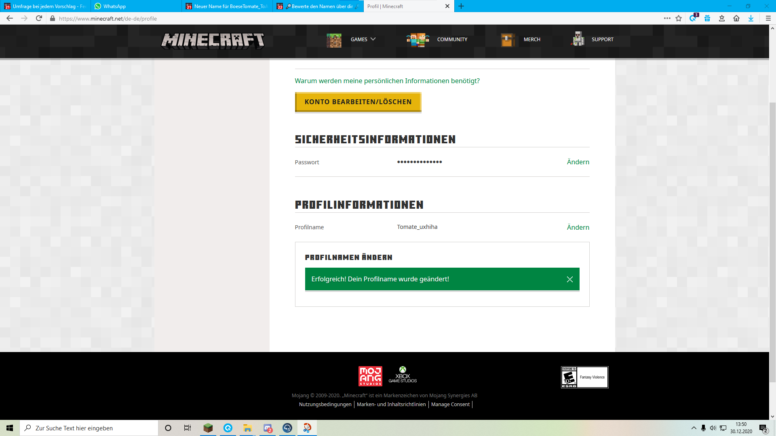Open Task View on the taskbar
776x436 pixels.
tap(188, 428)
